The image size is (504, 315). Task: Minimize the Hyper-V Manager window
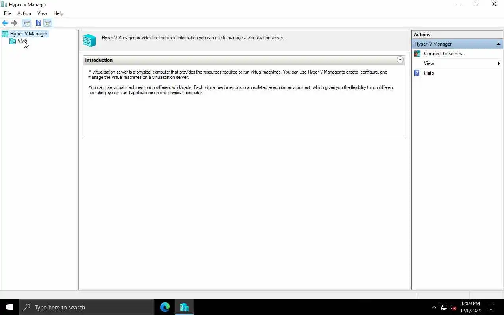tap(458, 4)
